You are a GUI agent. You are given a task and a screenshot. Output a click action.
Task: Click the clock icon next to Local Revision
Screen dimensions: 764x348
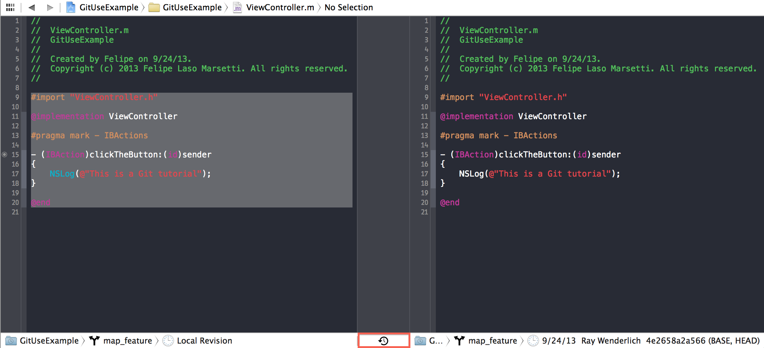click(x=168, y=340)
